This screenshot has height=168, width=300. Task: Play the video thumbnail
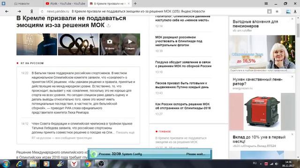coord(130,44)
